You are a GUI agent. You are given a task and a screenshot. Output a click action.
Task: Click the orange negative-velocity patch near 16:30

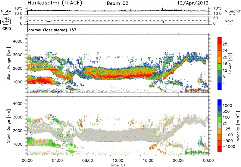(153, 147)
